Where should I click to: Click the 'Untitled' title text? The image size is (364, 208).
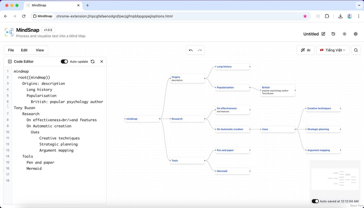(x=311, y=34)
